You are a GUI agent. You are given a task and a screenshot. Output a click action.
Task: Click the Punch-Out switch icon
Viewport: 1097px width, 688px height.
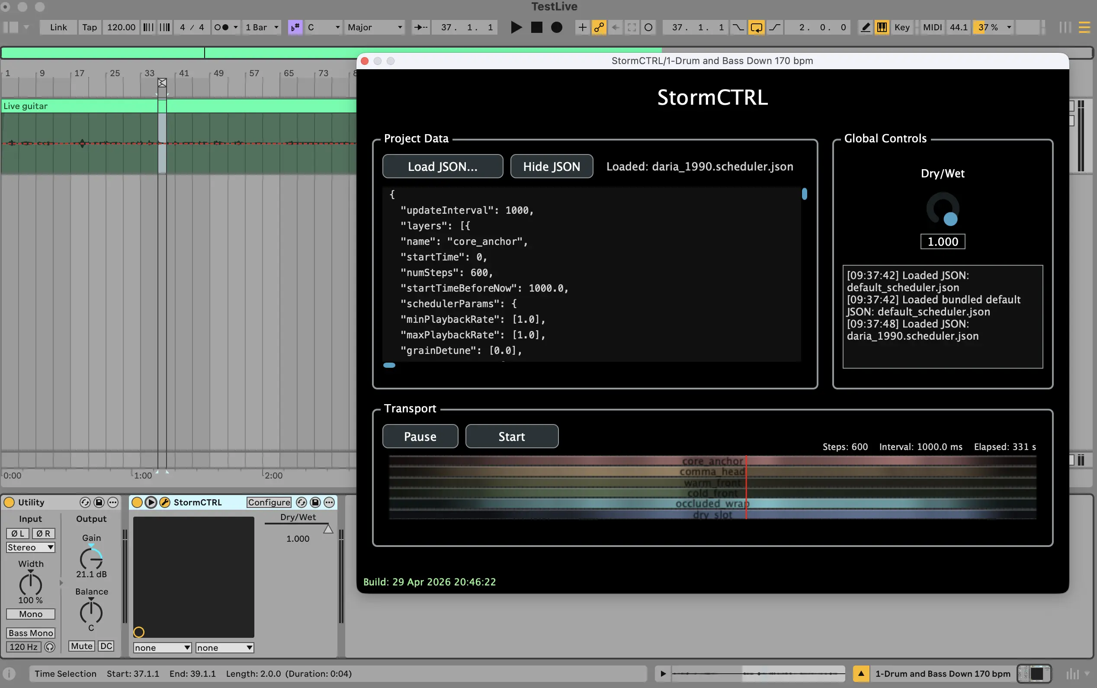pos(775,27)
